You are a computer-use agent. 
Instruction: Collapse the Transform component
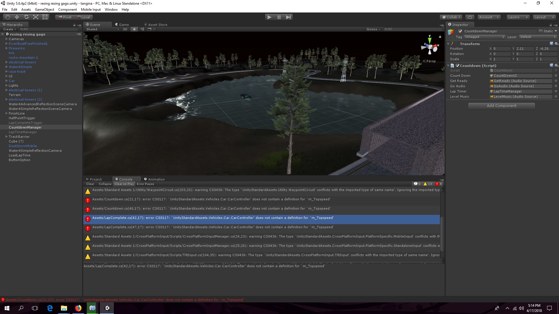[x=448, y=44]
